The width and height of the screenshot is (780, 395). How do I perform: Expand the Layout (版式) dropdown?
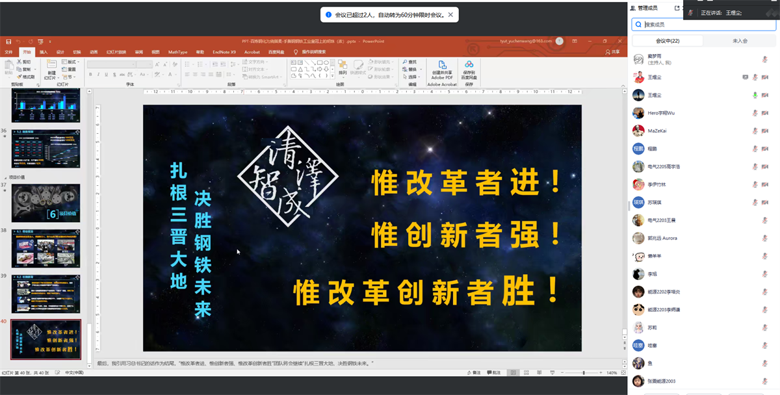(x=71, y=62)
